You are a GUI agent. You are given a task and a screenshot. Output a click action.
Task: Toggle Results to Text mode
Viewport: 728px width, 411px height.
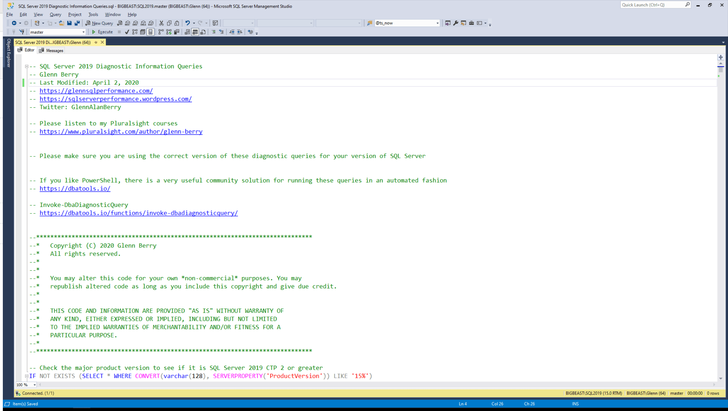187,32
